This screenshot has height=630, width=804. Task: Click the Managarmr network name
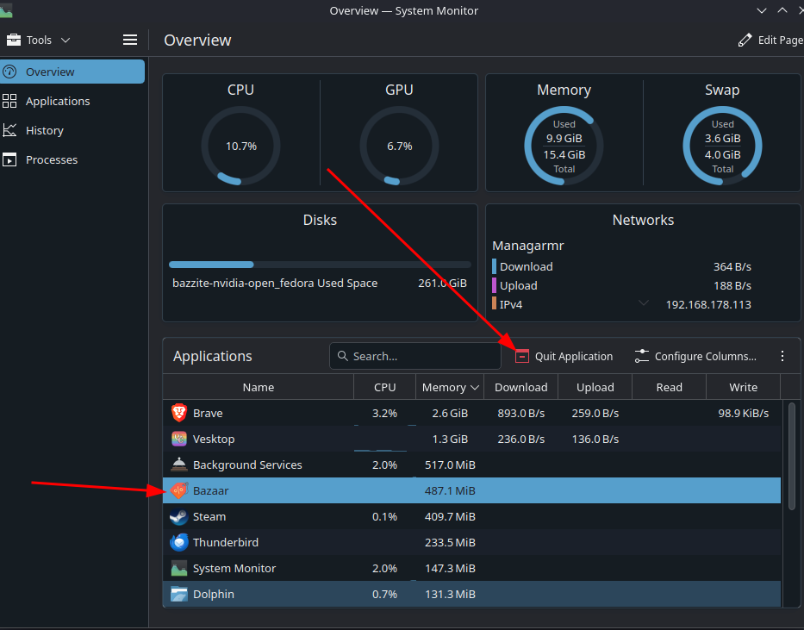527,246
